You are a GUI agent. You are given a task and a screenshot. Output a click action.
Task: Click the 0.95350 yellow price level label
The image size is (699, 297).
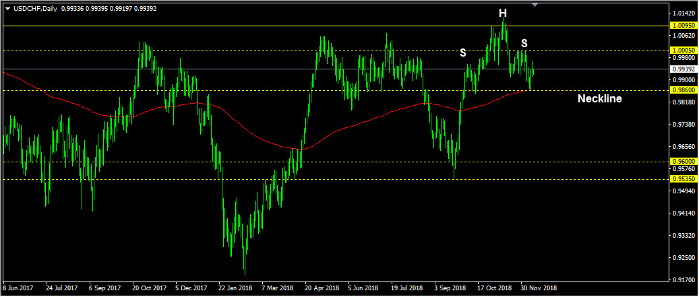pos(684,179)
